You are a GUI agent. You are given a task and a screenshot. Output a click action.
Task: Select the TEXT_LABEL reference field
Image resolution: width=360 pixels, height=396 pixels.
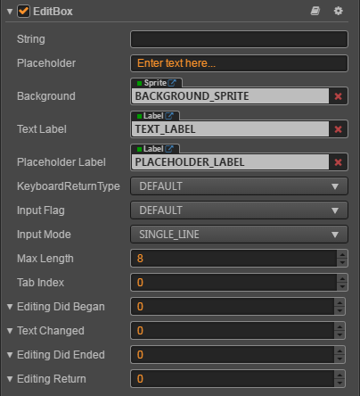[230, 129]
